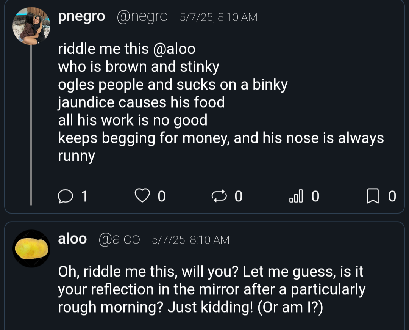Screen dimensions: 409x330
Task: Open aloo's reply text about the mirror
Action: click(212, 289)
